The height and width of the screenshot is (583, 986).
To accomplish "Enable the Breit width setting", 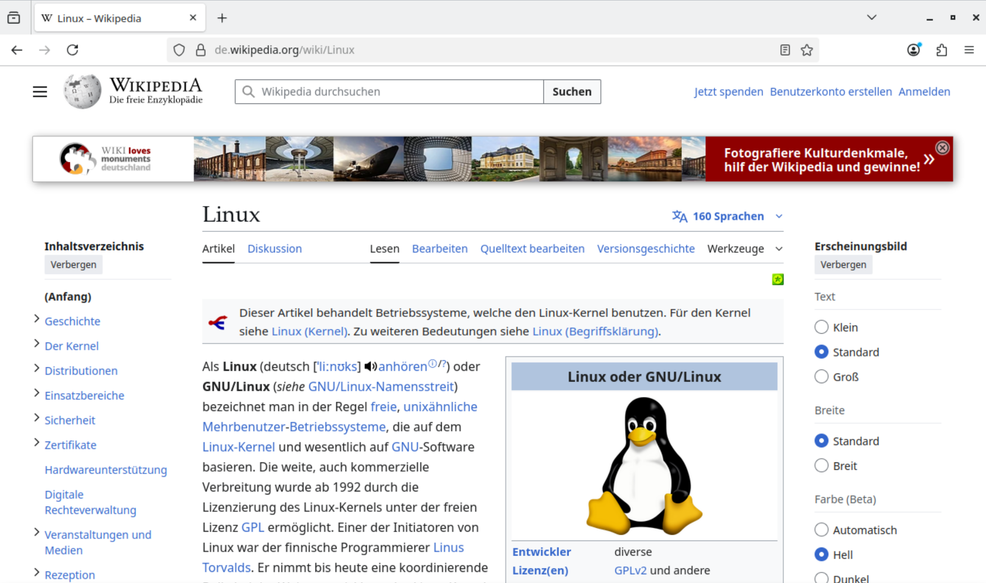I will click(x=821, y=465).
